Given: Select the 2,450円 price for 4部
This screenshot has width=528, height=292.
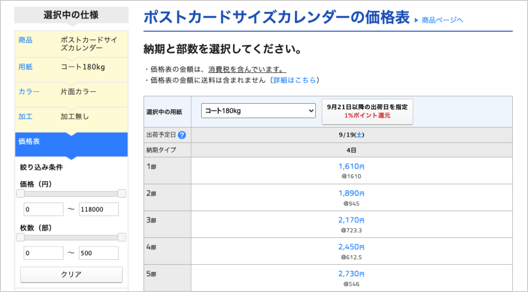Looking at the screenshot, I should 351,247.
